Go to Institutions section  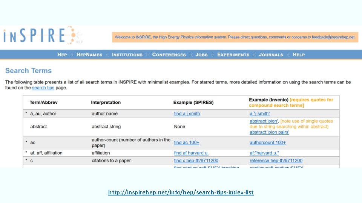[127, 55]
